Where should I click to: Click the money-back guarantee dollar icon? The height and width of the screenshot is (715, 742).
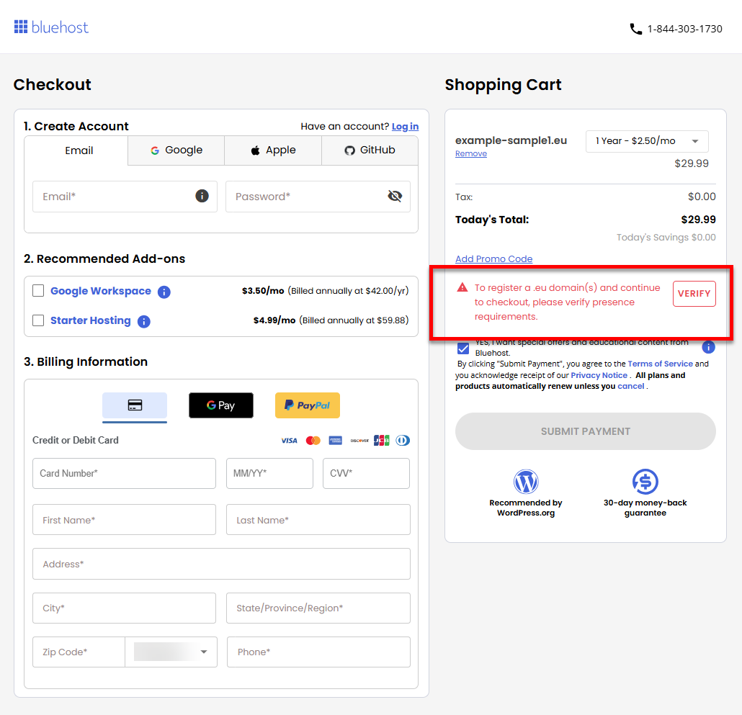point(645,482)
